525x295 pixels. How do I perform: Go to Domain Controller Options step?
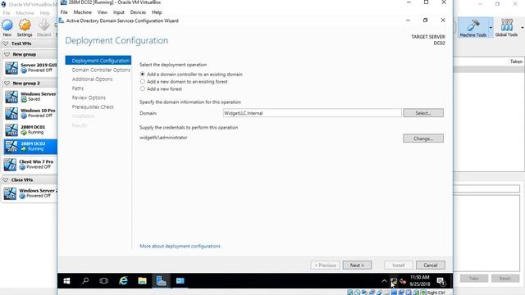(x=101, y=70)
